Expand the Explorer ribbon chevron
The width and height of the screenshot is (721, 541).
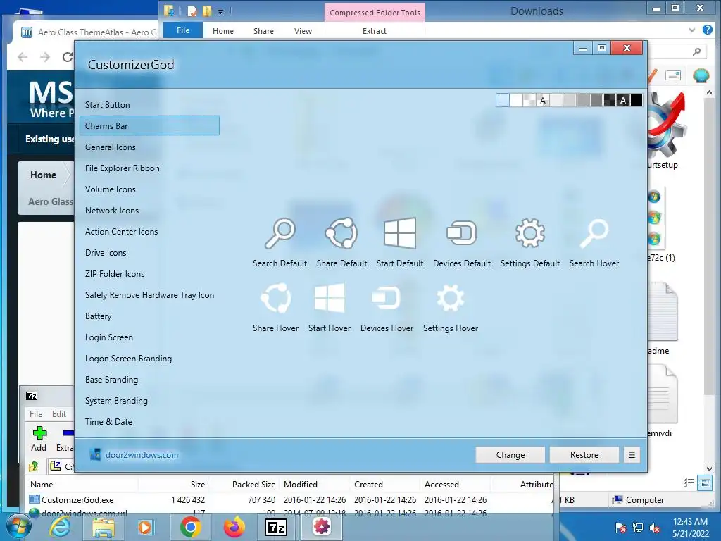click(x=692, y=30)
